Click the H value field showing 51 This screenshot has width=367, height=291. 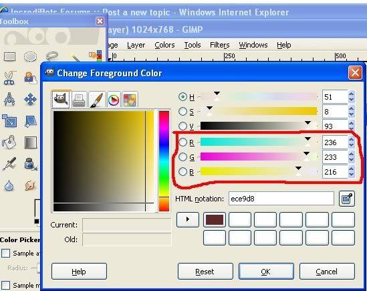335,97
